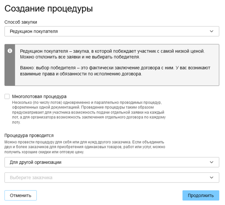Expand the customer list via its chevron arrow
Viewport: 225px width, 205px height.
click(x=212, y=177)
